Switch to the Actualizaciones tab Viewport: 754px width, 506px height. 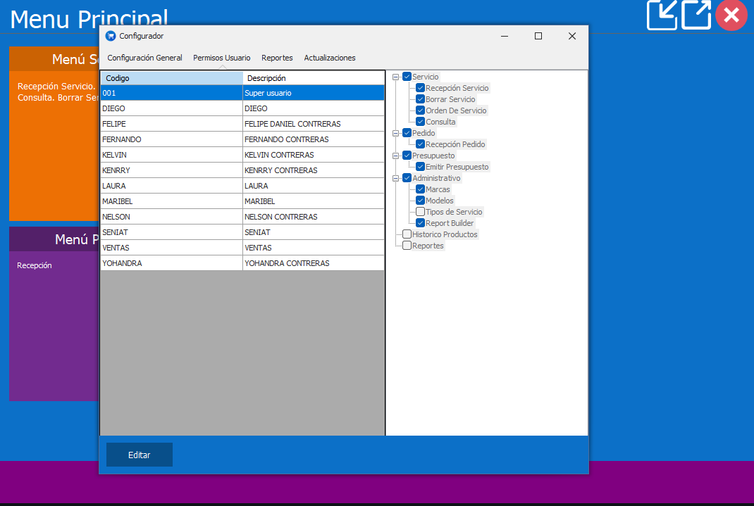pos(329,58)
